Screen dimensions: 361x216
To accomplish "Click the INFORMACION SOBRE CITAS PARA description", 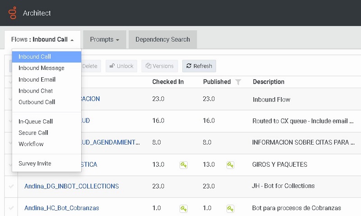I will [x=303, y=142].
